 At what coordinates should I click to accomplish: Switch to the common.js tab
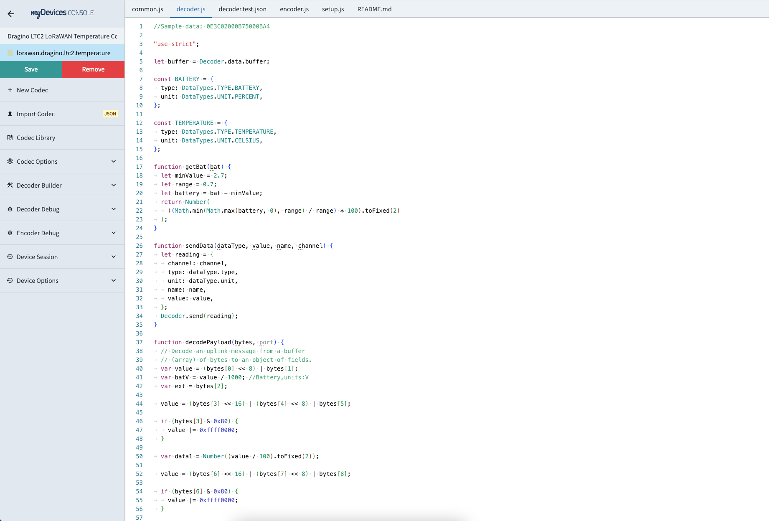coord(147,9)
